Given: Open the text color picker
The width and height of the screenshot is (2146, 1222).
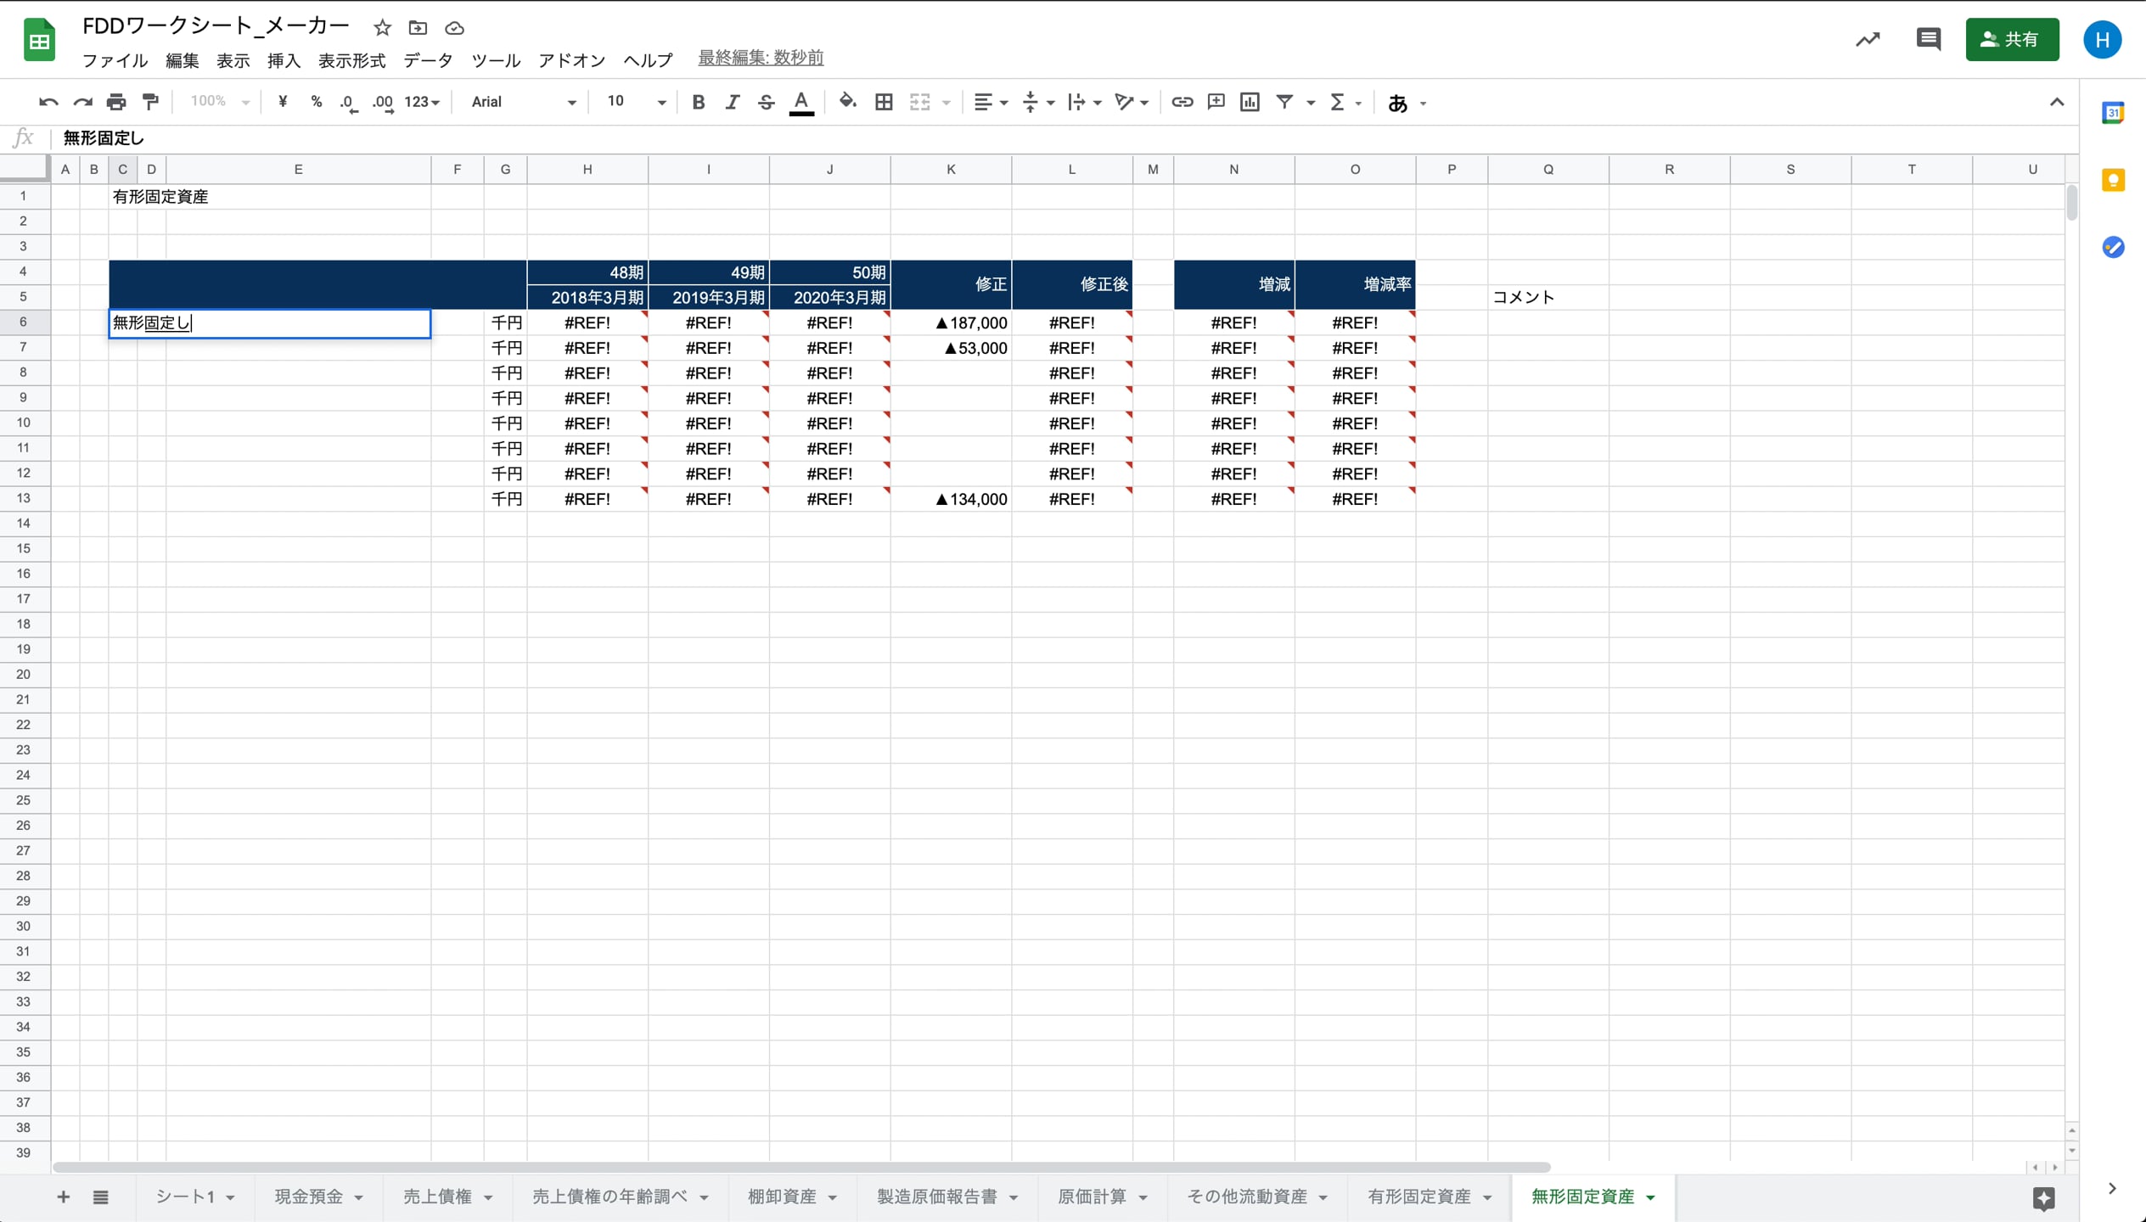Looking at the screenshot, I should coord(801,102).
